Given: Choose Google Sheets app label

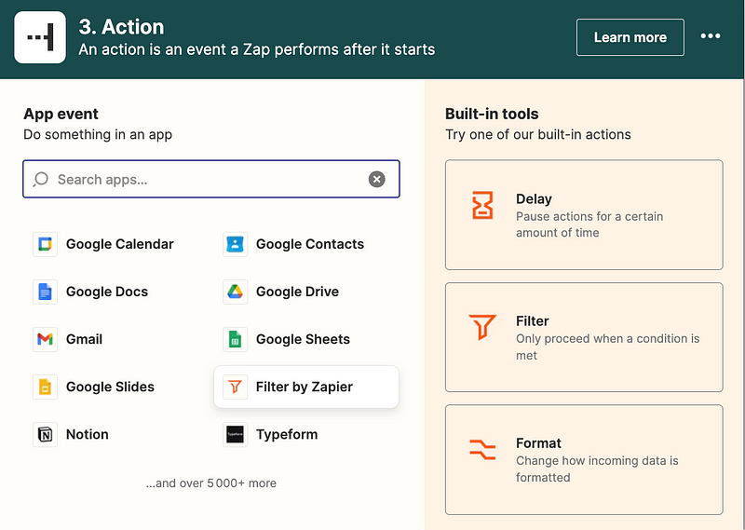Looking at the screenshot, I should pyautogui.click(x=304, y=339).
